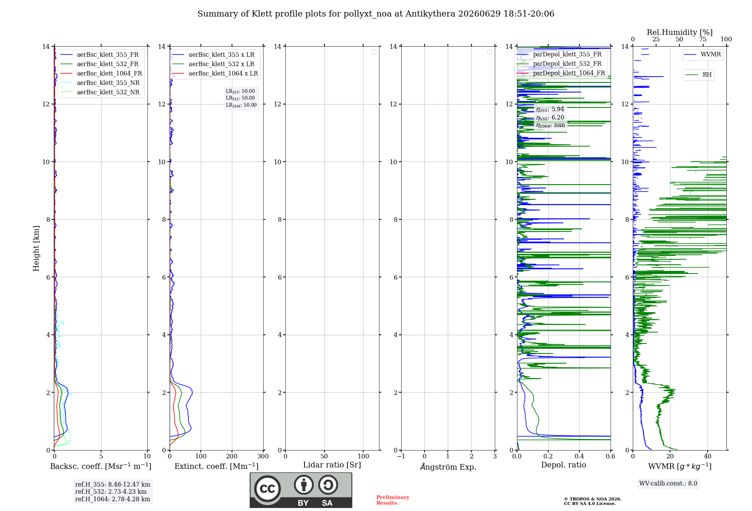This screenshot has width=752, height=511.
Task: Click the empty legend box in Ångström Exp. plot
Action: coord(490,52)
